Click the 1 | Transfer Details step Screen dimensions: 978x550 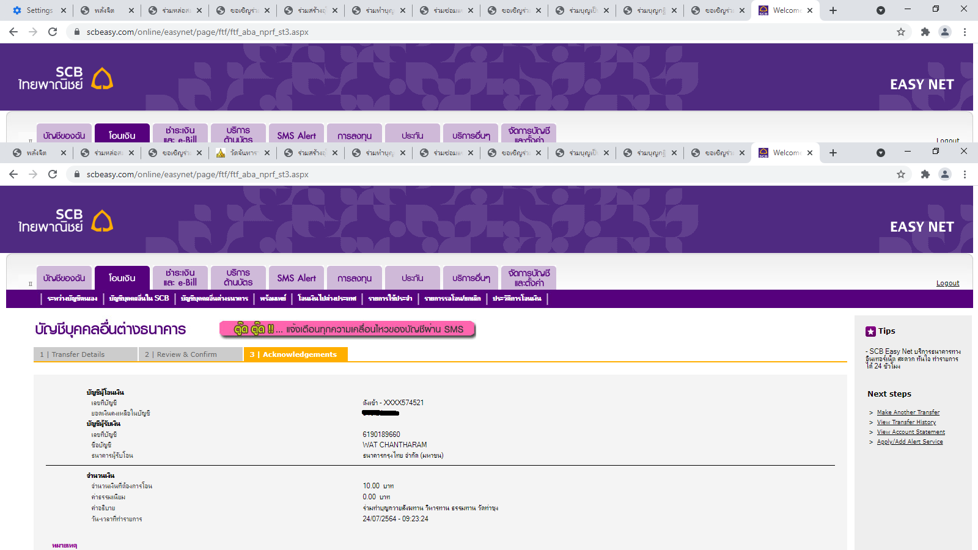point(86,354)
